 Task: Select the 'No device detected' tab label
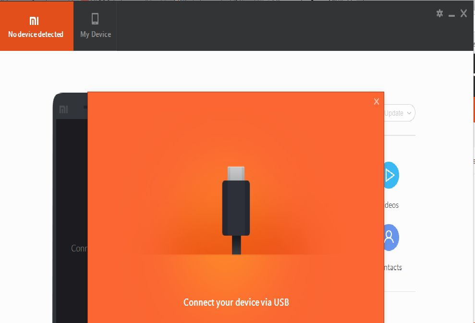pyautogui.click(x=36, y=35)
